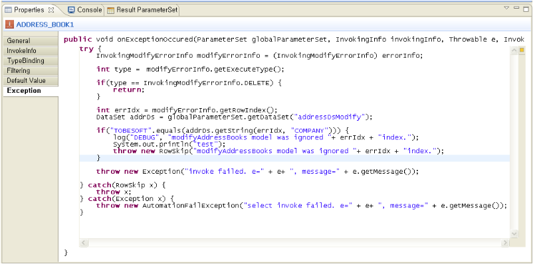This screenshot has width=533, height=264.
Task: Select the TypeBinding section
Action: 31,61
